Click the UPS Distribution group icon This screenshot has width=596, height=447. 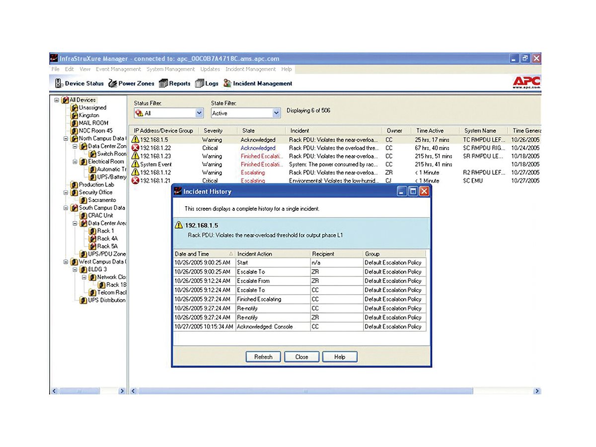pyautogui.click(x=83, y=300)
